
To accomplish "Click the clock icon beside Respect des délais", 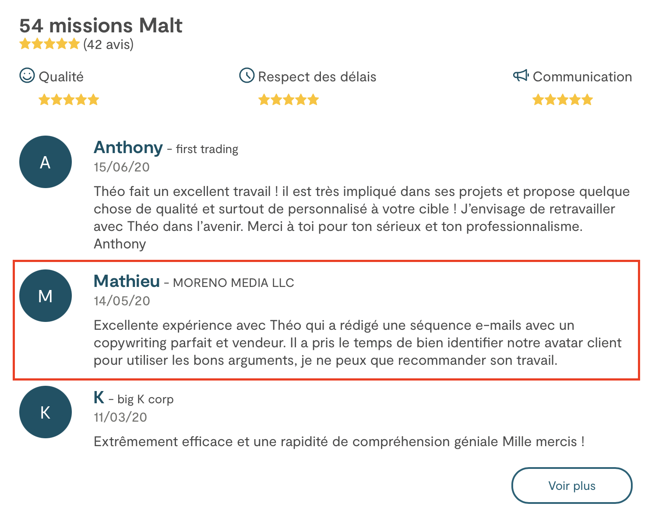I will pos(247,75).
